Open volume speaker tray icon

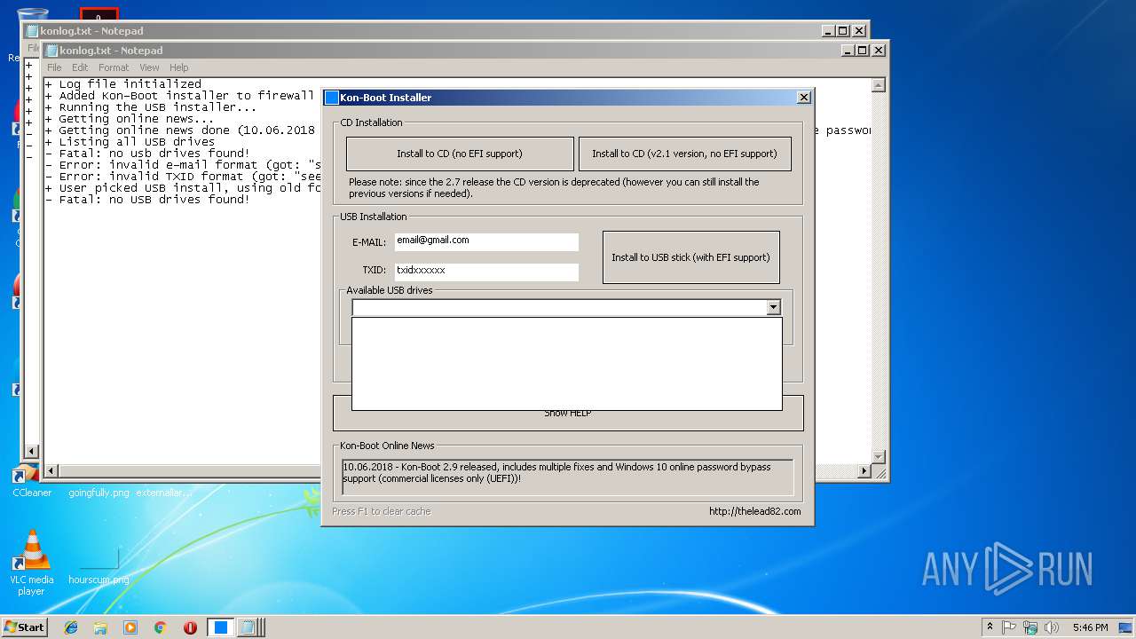[1052, 627]
